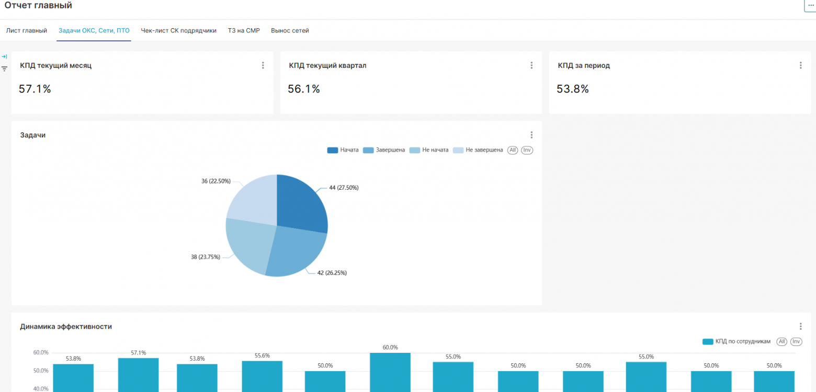Open the top-right ellipsis report menu

click(x=811, y=5)
